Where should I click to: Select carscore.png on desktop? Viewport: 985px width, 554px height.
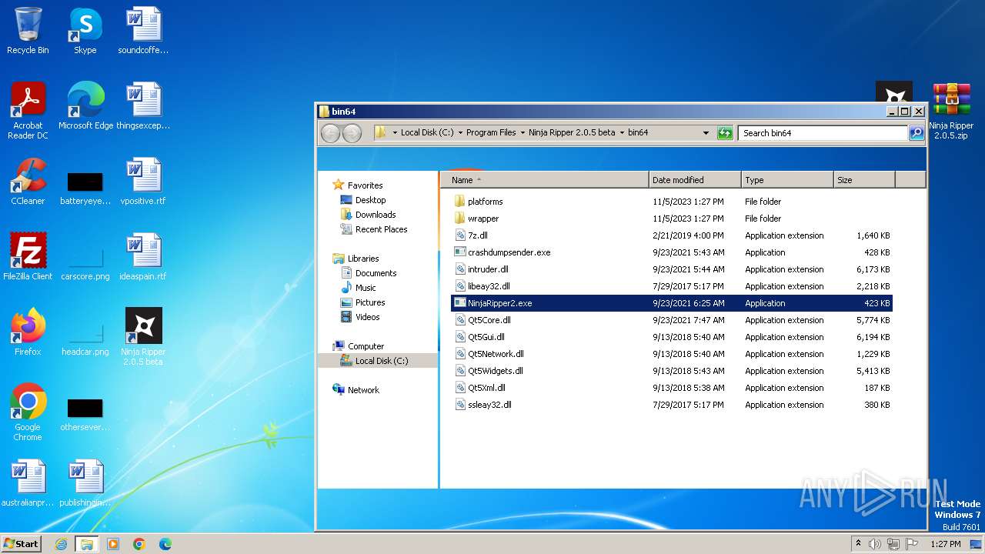click(85, 263)
